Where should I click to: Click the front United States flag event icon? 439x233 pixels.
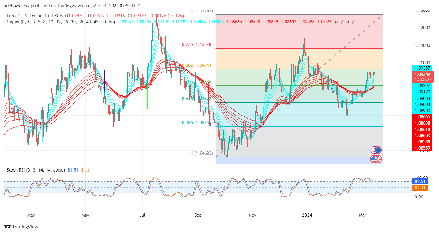pos(374,159)
